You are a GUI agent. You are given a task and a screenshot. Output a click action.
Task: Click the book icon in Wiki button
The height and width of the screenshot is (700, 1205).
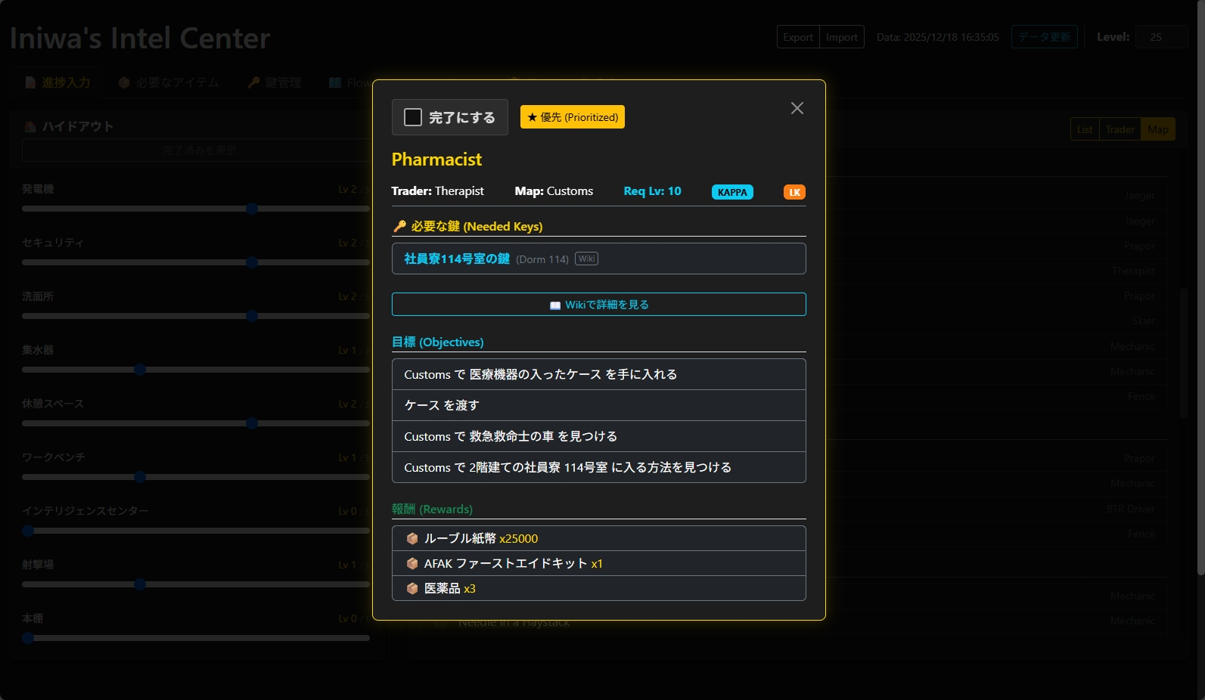554,305
